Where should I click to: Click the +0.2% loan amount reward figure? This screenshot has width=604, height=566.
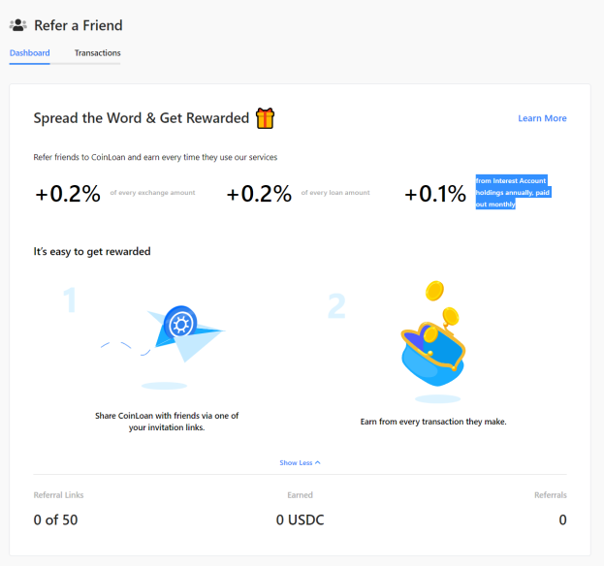(x=259, y=193)
